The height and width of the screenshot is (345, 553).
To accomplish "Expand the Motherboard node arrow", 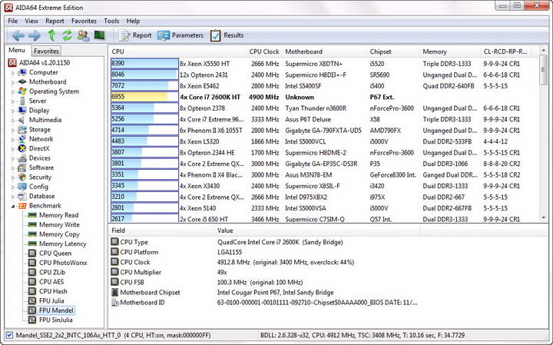I will [13, 82].
